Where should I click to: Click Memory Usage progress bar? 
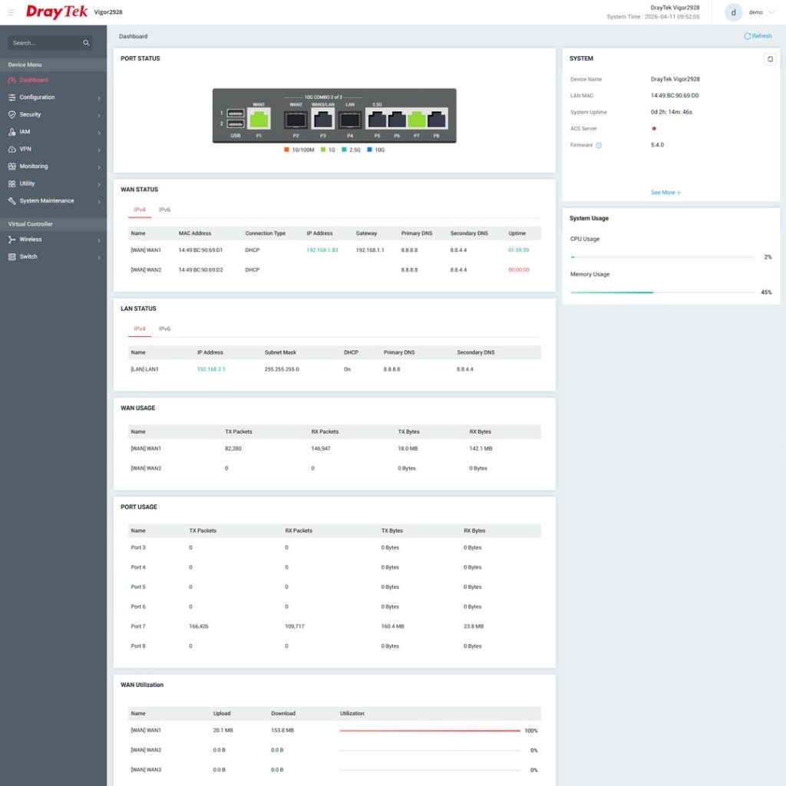click(x=662, y=292)
